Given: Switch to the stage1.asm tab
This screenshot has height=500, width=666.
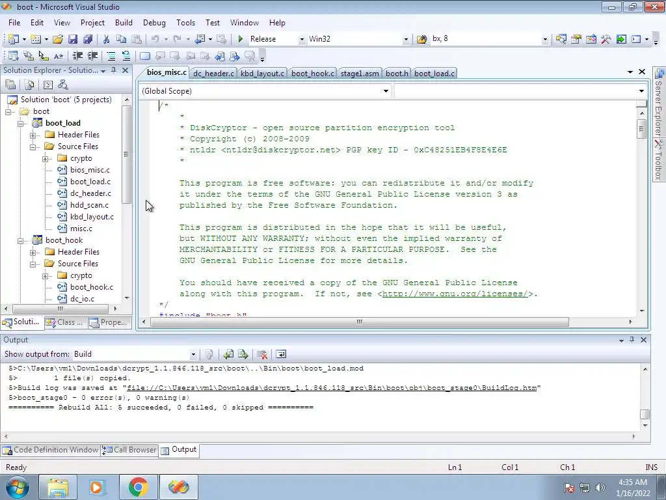Looking at the screenshot, I should tap(359, 73).
